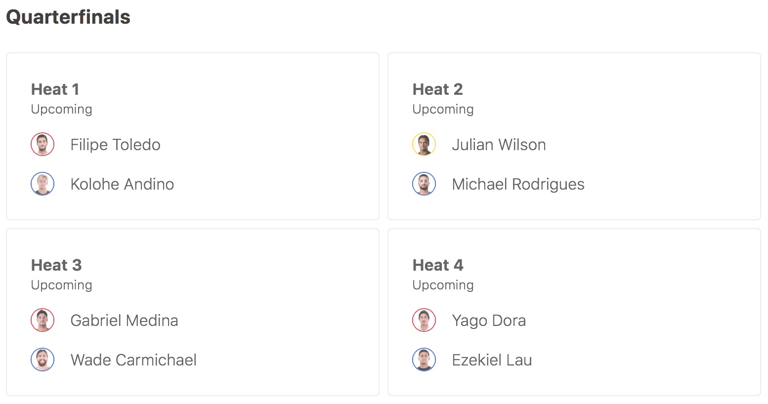This screenshot has height=404, width=768.
Task: Click Yago Dora's avatar icon
Action: (424, 321)
